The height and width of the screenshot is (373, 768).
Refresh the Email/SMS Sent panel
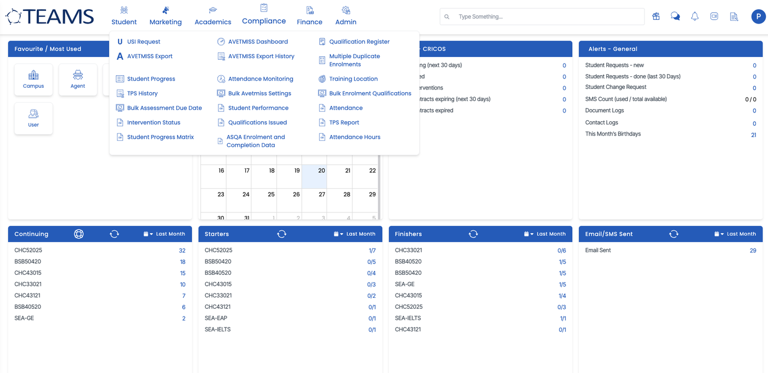[674, 234]
